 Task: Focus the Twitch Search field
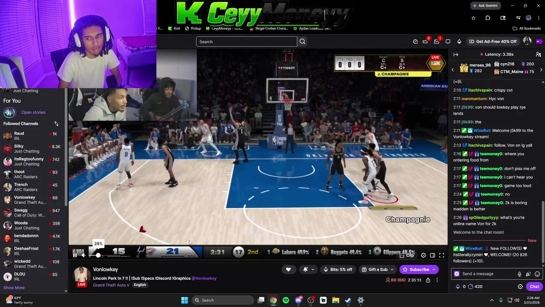[247, 42]
